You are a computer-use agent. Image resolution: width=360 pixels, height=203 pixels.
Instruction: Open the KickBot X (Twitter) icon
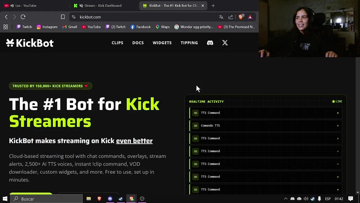click(x=225, y=43)
